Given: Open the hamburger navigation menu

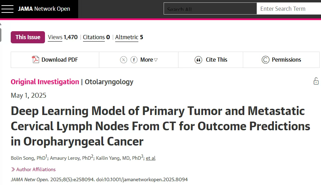Looking at the screenshot, I should point(7,9).
